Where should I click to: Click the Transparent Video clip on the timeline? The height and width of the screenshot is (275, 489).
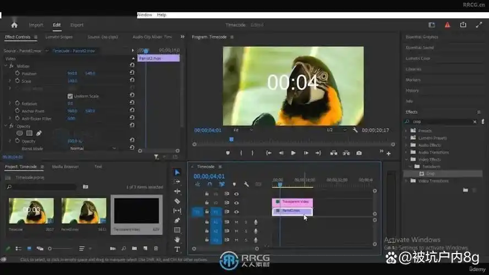(x=292, y=202)
